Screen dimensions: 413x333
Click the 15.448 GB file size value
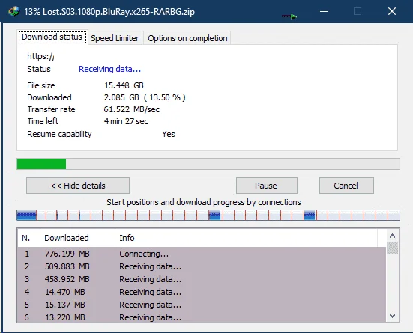click(124, 85)
